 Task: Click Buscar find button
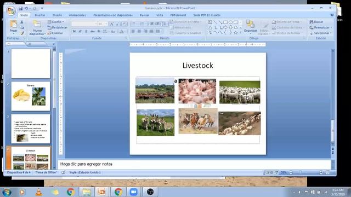click(316, 22)
